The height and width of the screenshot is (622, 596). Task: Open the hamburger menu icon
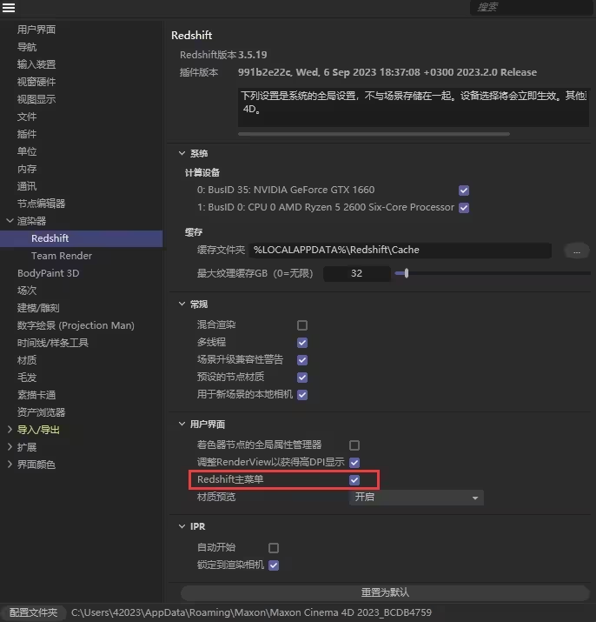tap(9, 8)
